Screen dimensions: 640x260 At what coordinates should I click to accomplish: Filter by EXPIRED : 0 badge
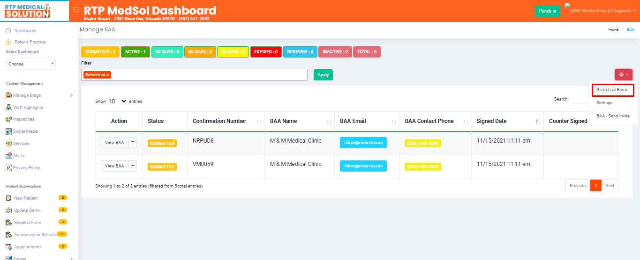click(266, 52)
